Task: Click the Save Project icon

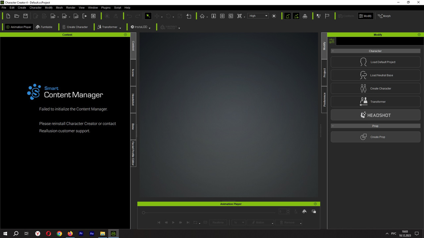Action: coord(25,16)
